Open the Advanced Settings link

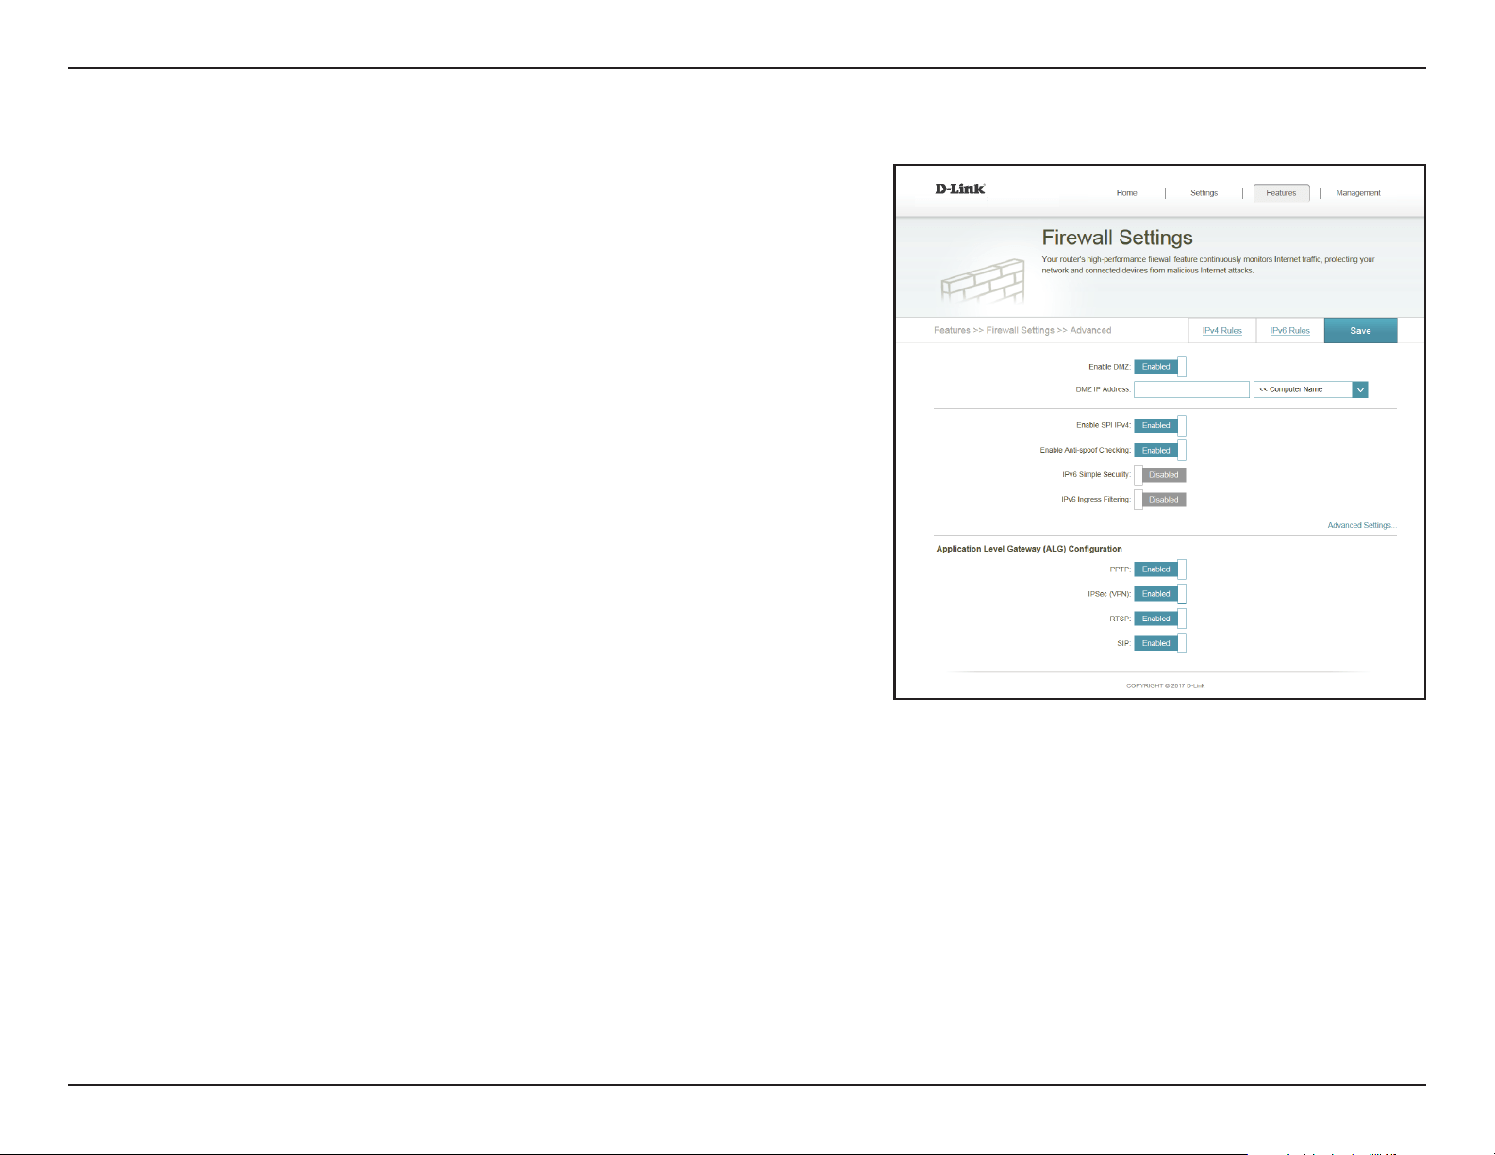[1361, 525]
